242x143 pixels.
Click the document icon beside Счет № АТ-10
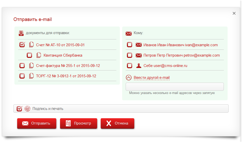pos(31,44)
